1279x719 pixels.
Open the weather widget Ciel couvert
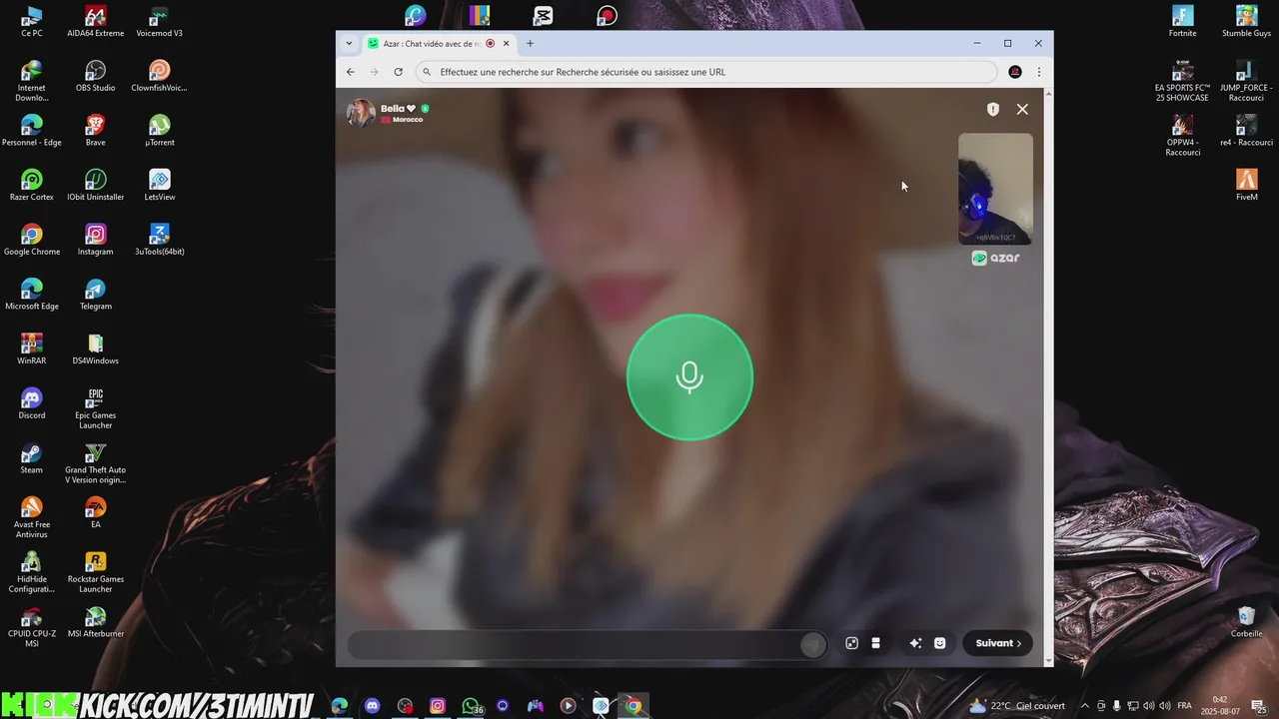click(1017, 706)
